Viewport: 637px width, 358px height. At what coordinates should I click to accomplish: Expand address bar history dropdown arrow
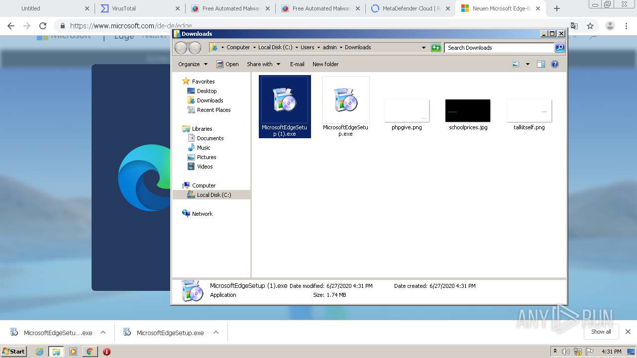point(424,48)
